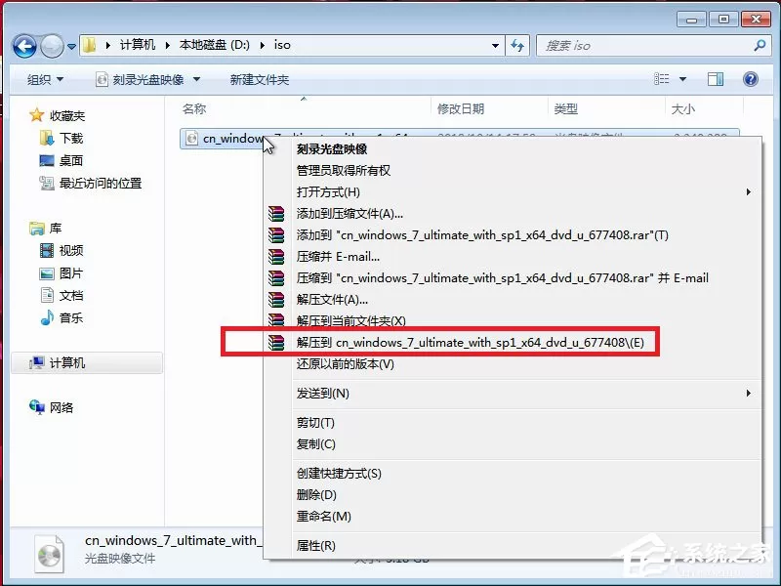Viewport: 781px width, 586px height.
Task: Click the iso breadcrumb segment
Action: [x=282, y=45]
